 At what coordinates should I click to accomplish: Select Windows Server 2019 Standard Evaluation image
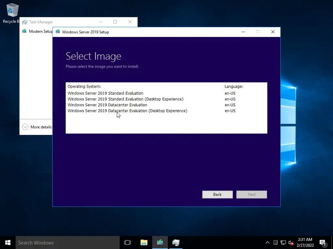[166, 93]
